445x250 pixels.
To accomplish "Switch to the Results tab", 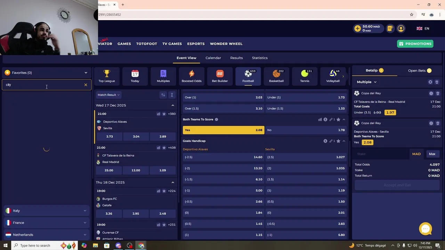I will click(236, 58).
